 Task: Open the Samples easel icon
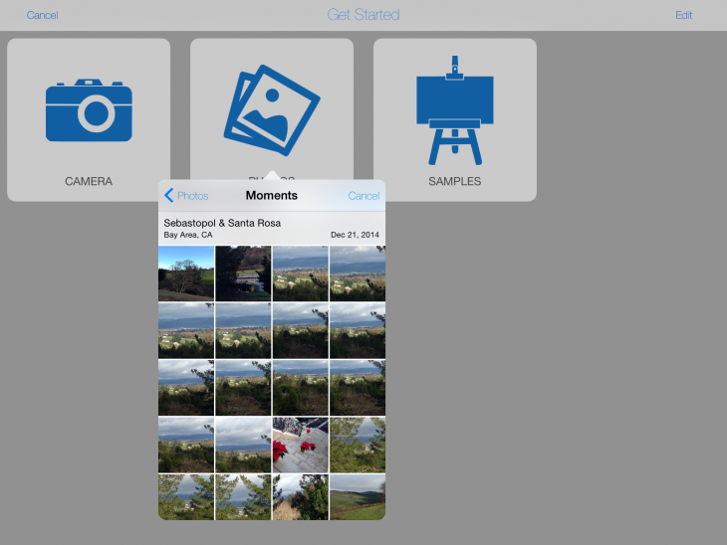pyautogui.click(x=454, y=109)
